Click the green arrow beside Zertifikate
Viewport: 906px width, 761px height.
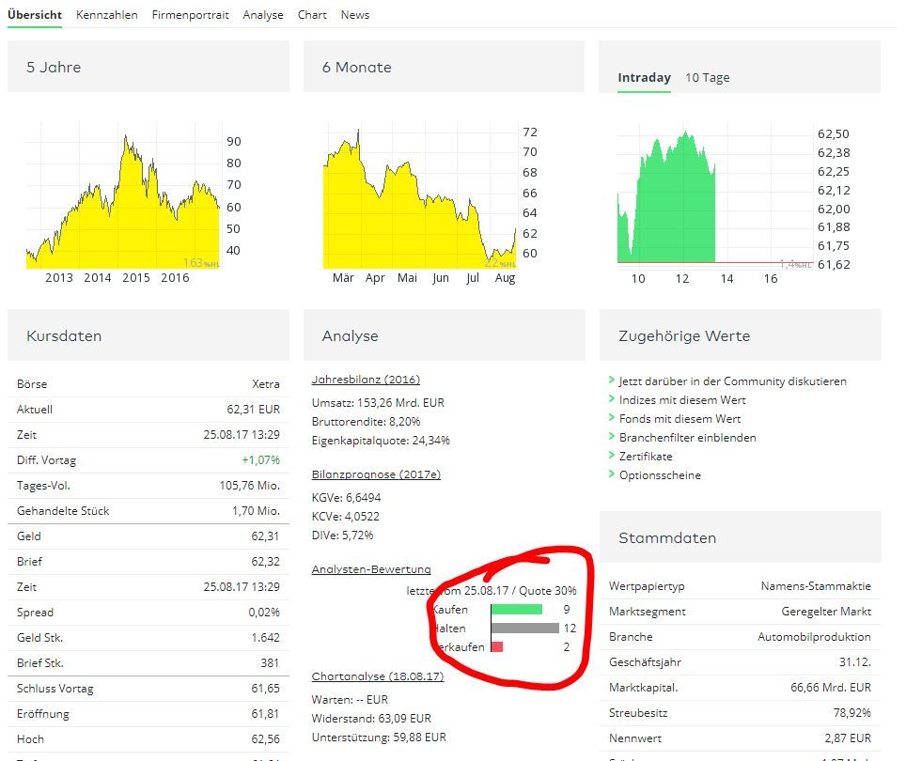click(612, 456)
